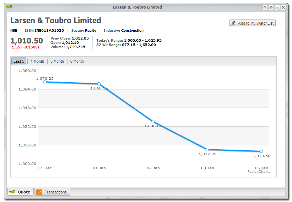The height and width of the screenshot is (202, 292).
Task: Click the 03 Jan data point 1,012.05
Action: (207, 149)
